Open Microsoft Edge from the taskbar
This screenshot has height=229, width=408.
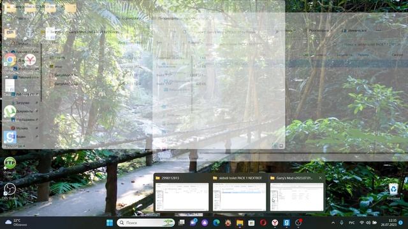pyautogui.click(x=216, y=223)
